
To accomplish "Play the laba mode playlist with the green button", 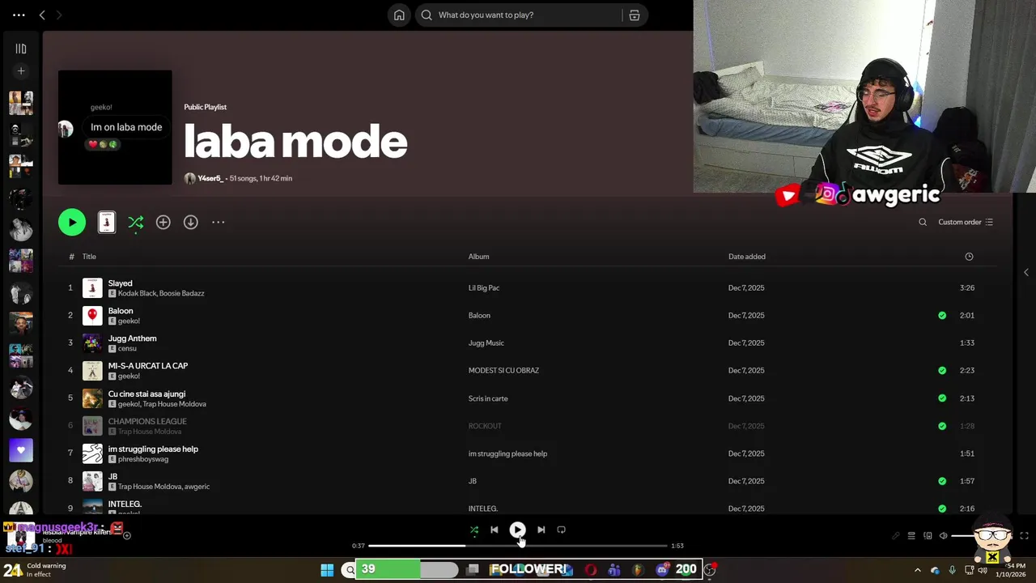I will [72, 222].
